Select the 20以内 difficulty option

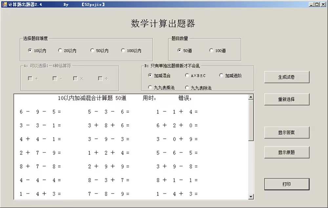point(60,51)
